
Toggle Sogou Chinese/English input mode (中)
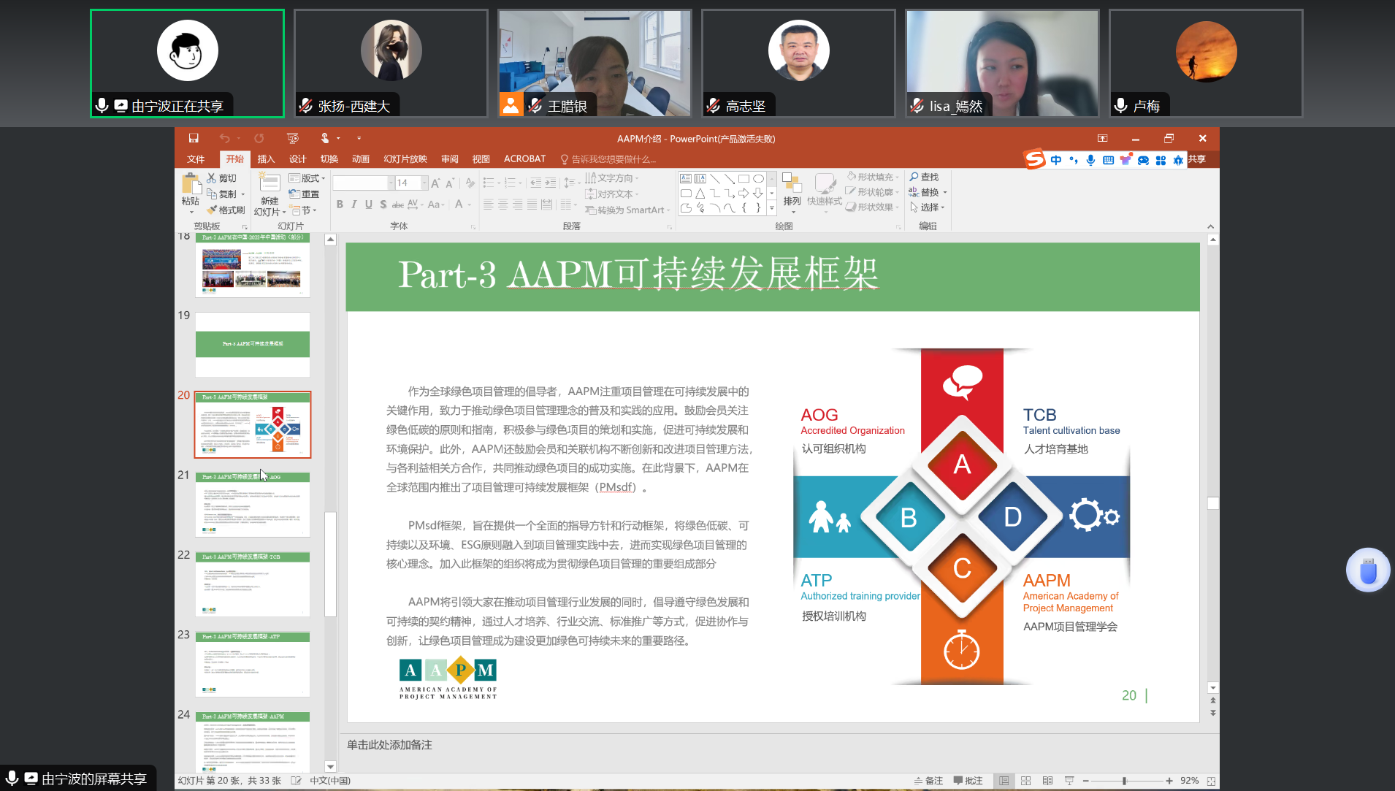point(1056,160)
